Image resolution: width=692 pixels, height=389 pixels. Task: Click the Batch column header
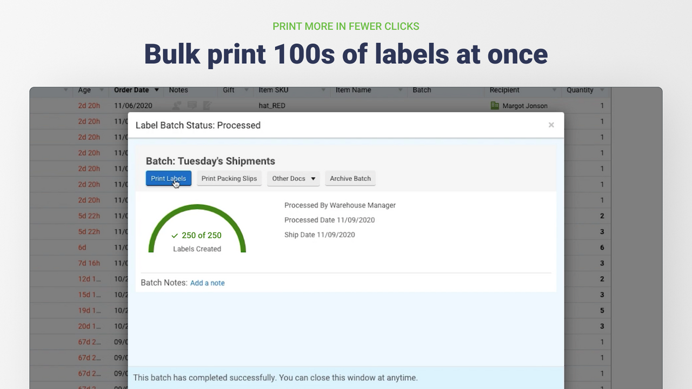pos(422,90)
